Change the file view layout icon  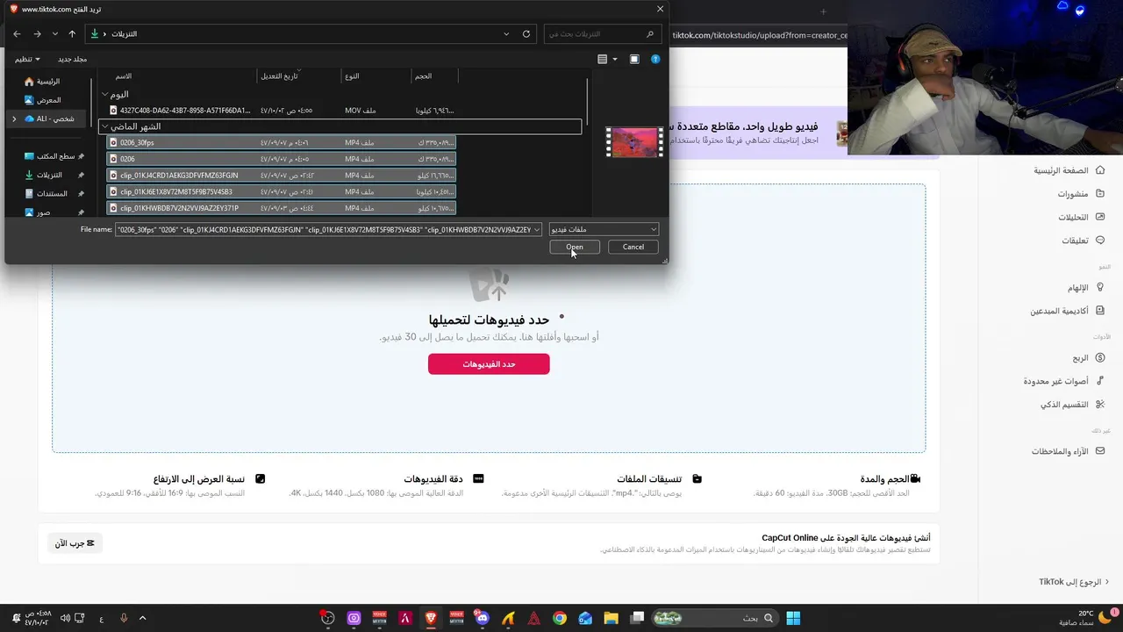tap(603, 59)
